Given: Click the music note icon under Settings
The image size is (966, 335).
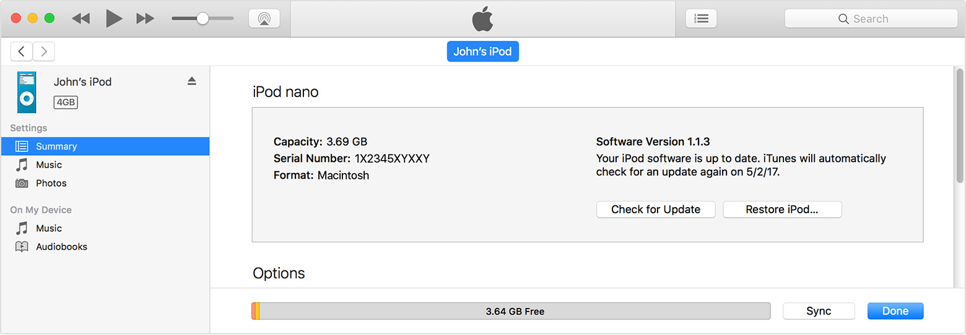Looking at the screenshot, I should 22,164.
